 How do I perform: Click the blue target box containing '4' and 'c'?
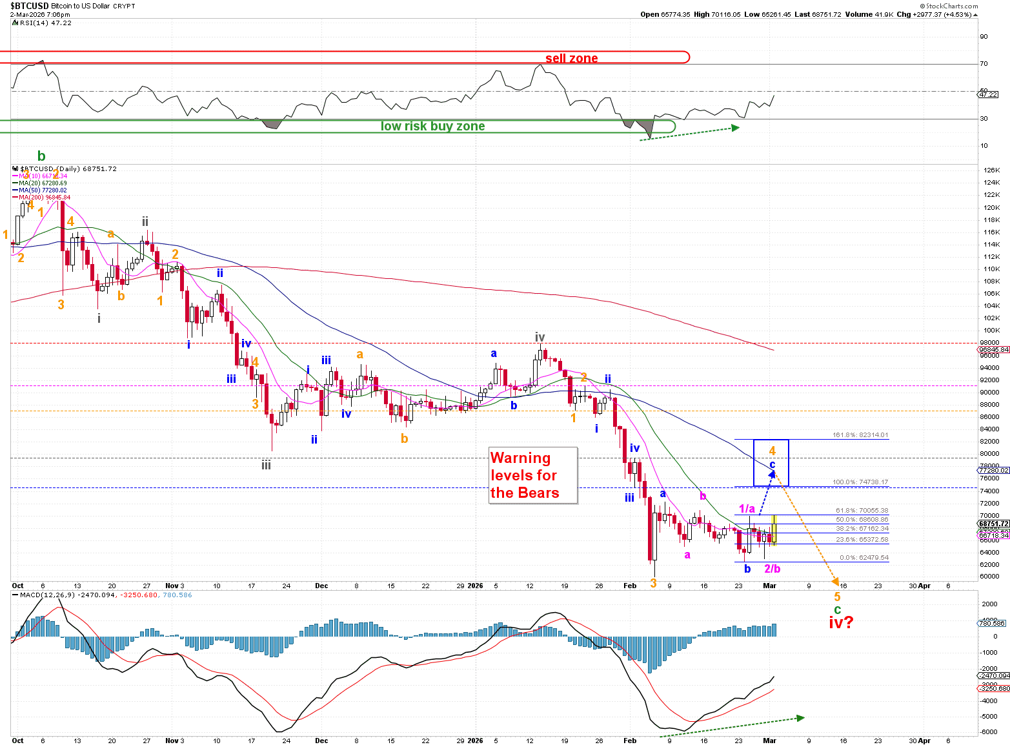tap(771, 463)
